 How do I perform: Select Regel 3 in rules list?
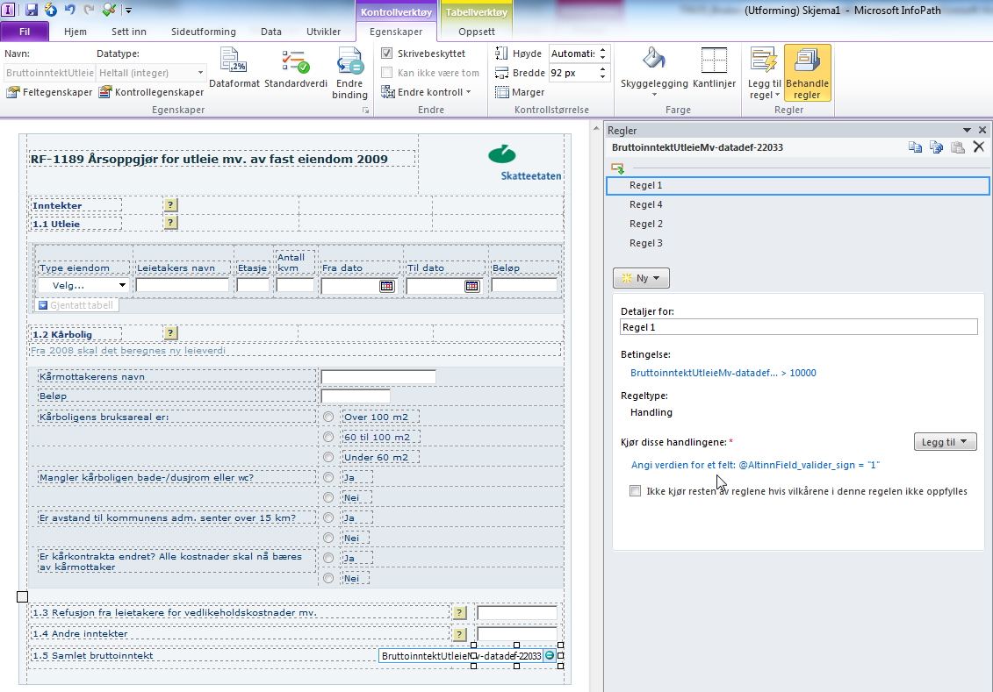click(798, 243)
